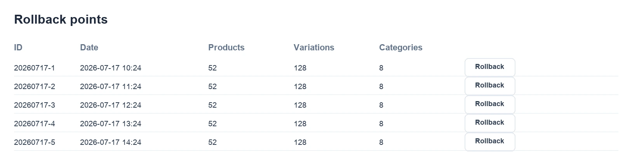
Task: Click Rollback for point 20260717-1
Action: pos(490,67)
